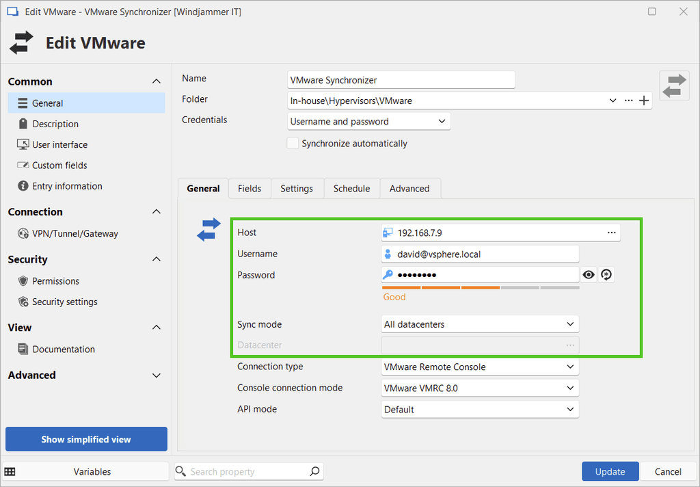Image resolution: width=700 pixels, height=487 pixels.
Task: Click the plus icon beside Folder field
Action: pyautogui.click(x=644, y=101)
